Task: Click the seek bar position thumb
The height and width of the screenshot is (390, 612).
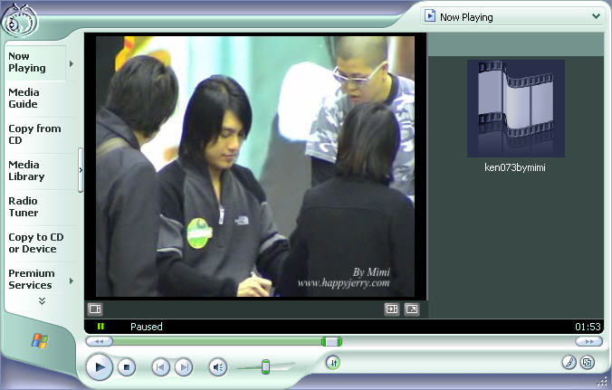Action: pos(331,342)
